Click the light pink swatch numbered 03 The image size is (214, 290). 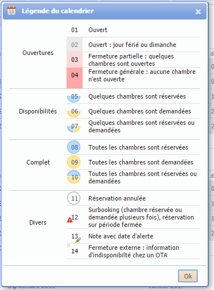point(75,60)
